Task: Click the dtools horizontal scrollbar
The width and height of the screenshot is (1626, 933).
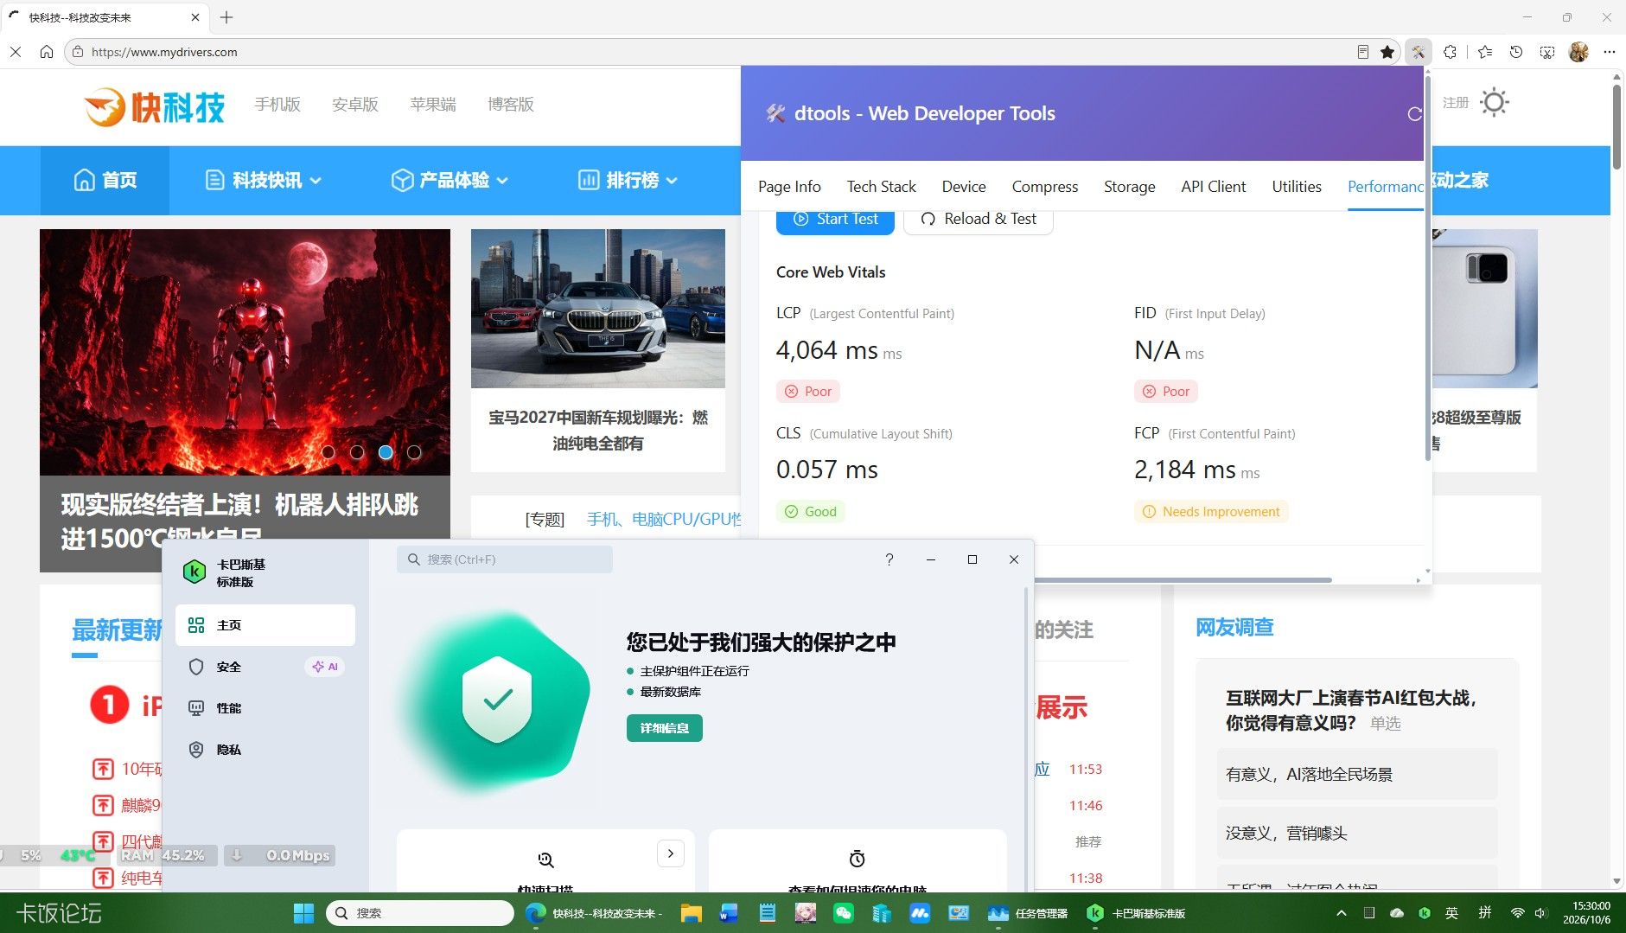Action: 1183,579
